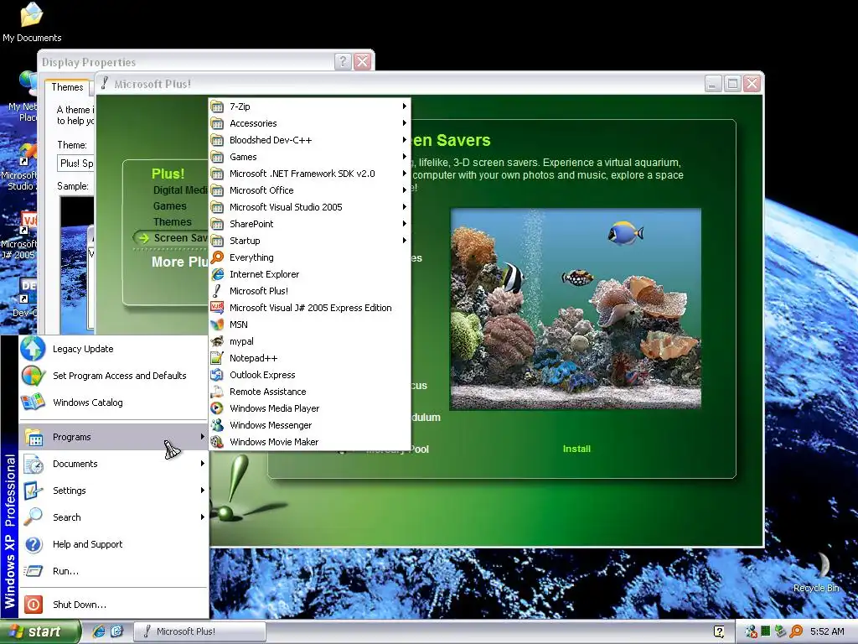The width and height of the screenshot is (858, 644).
Task: Click the Outlook Express icon
Action: (x=217, y=375)
